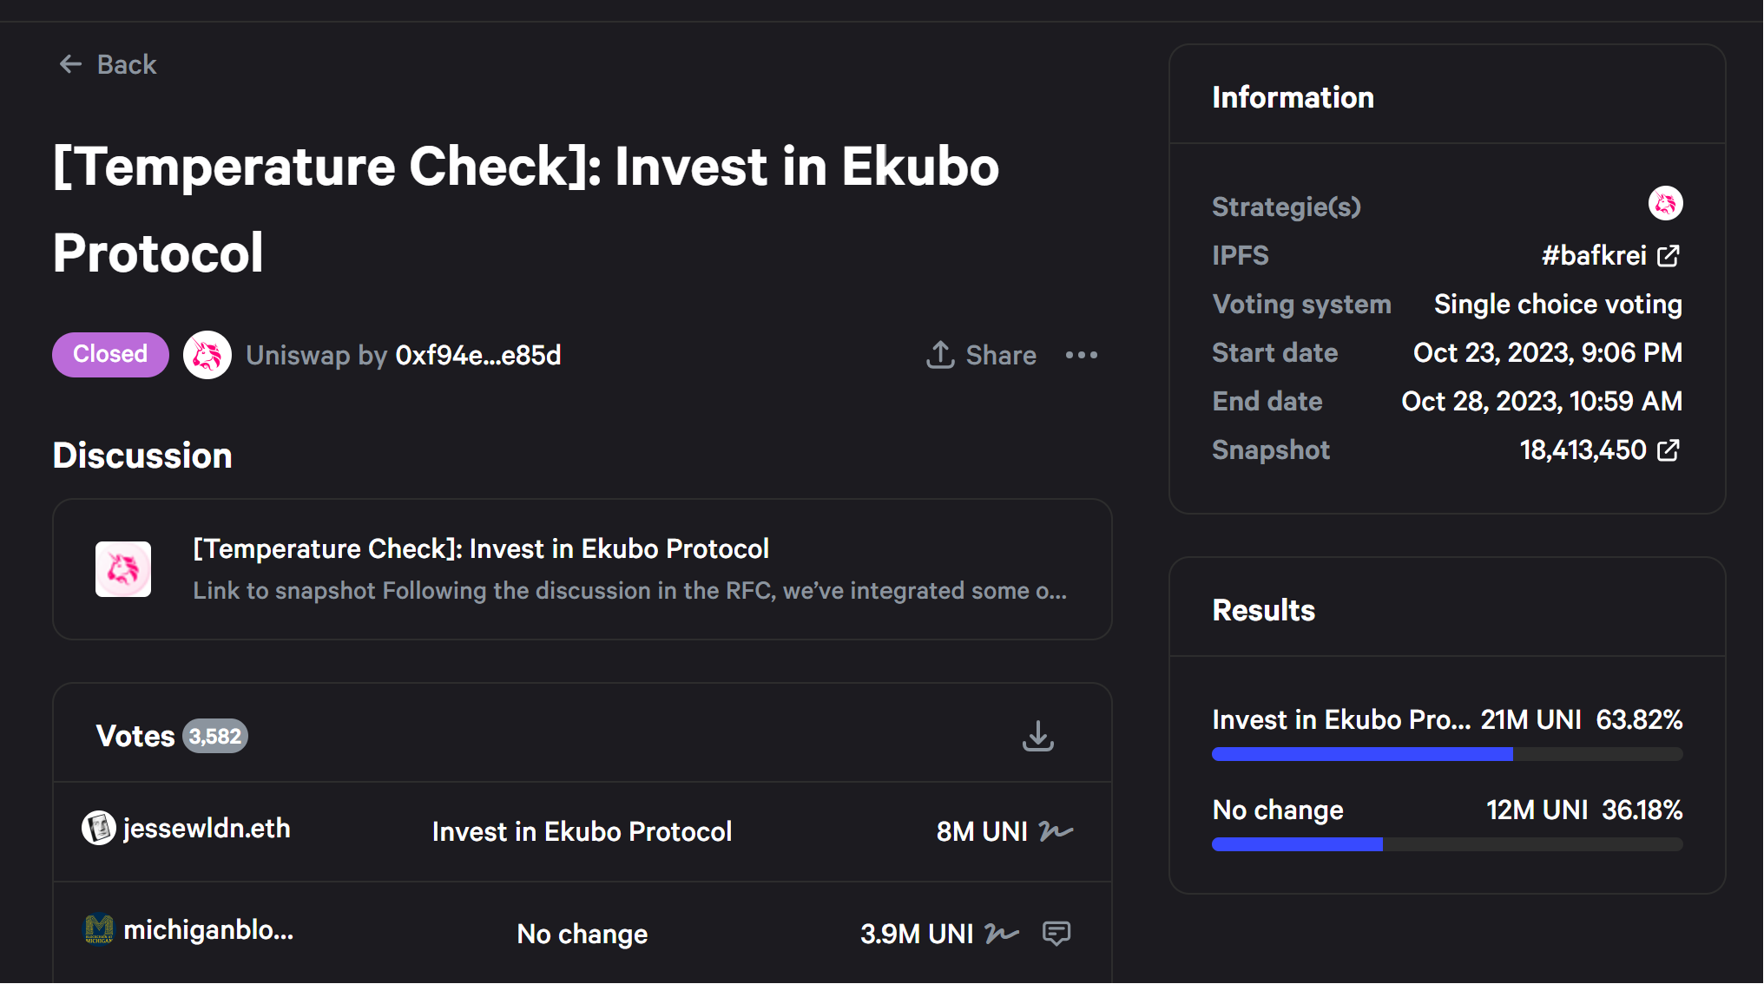1764x984 pixels.
Task: Download the votes report icon
Action: tap(1037, 736)
